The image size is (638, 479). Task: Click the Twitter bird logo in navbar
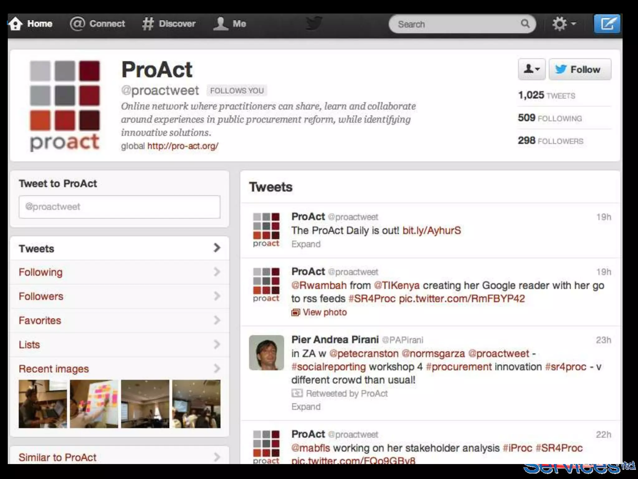point(314,23)
